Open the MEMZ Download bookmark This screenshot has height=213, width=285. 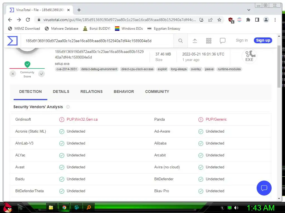coord(24,29)
